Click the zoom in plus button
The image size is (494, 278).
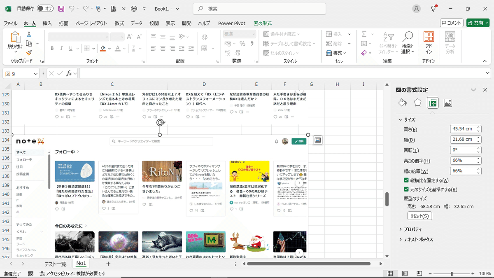tap(472, 273)
